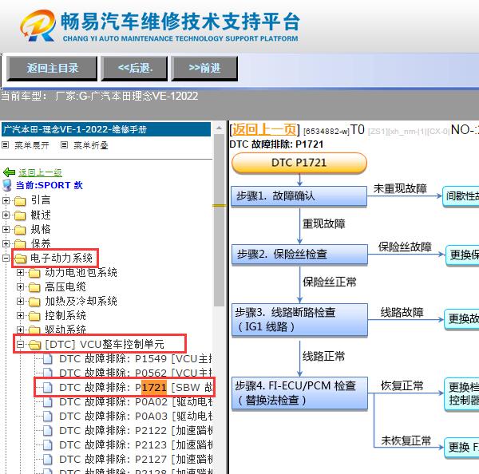The width and height of the screenshot is (479, 474).
Task: Expand the 加热及冷却系统 node
Action: point(20,301)
